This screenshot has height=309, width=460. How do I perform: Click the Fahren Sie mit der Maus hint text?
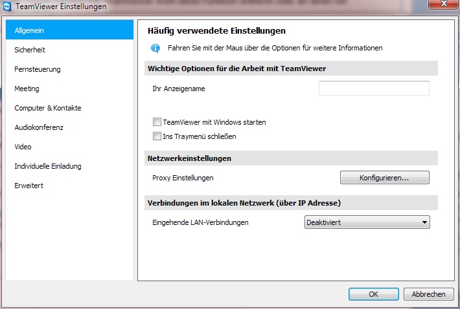[275, 48]
